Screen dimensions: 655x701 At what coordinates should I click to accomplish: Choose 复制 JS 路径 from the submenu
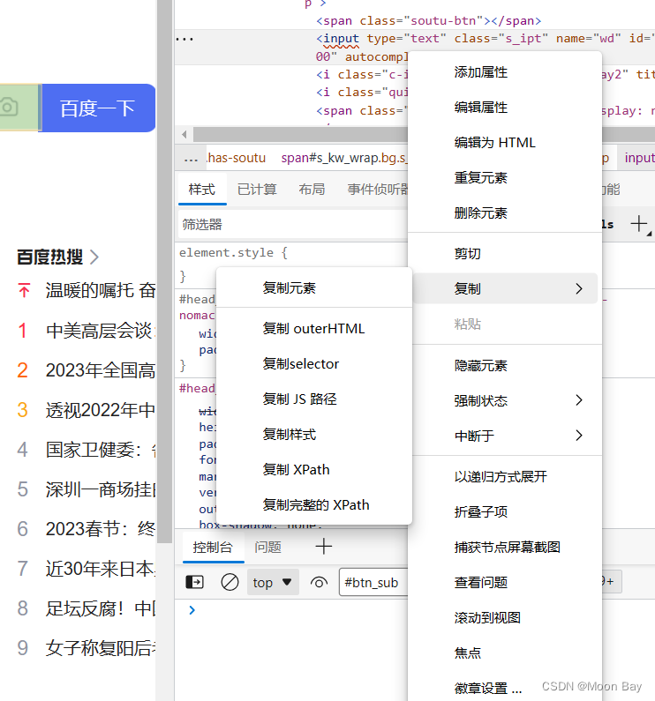(314, 399)
